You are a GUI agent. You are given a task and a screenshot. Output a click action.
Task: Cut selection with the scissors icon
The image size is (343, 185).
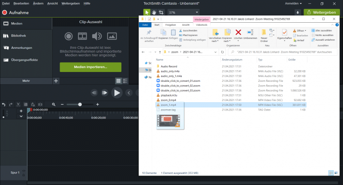tap(18, 104)
